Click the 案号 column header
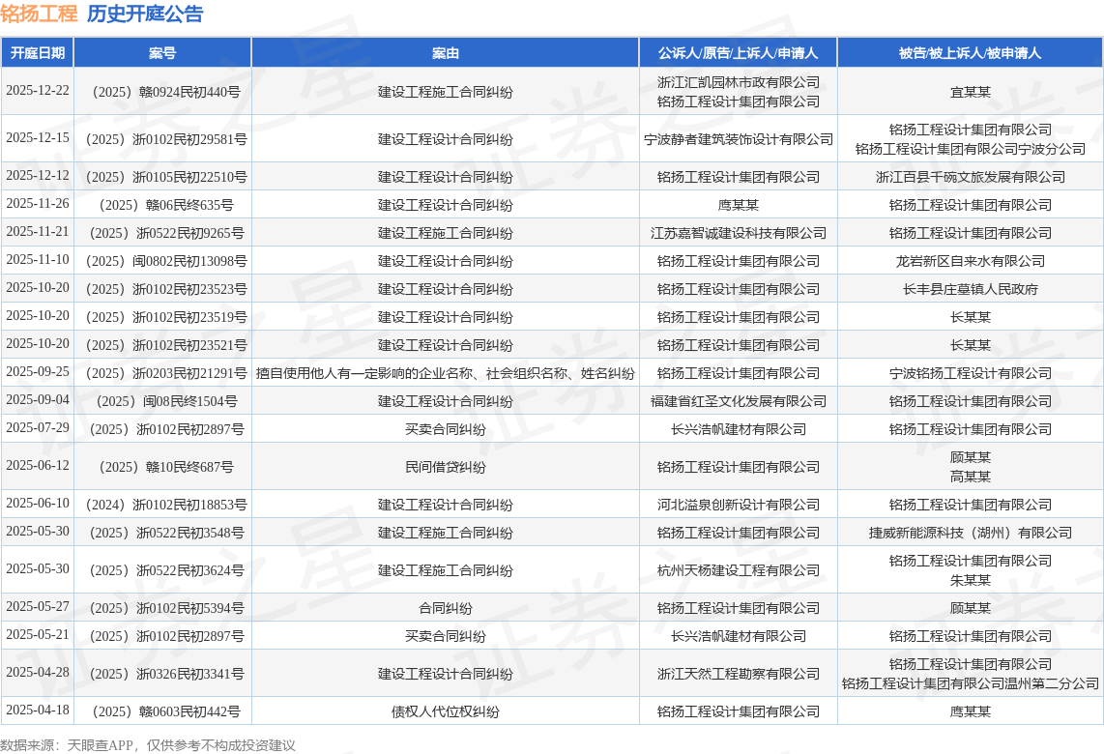The height and width of the screenshot is (754, 1104). (x=162, y=53)
